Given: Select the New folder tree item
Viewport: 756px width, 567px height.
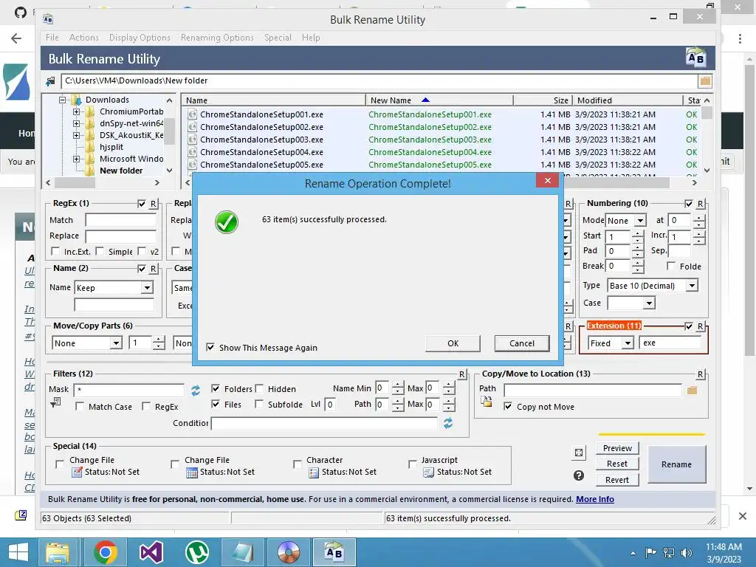Looking at the screenshot, I should (121, 171).
